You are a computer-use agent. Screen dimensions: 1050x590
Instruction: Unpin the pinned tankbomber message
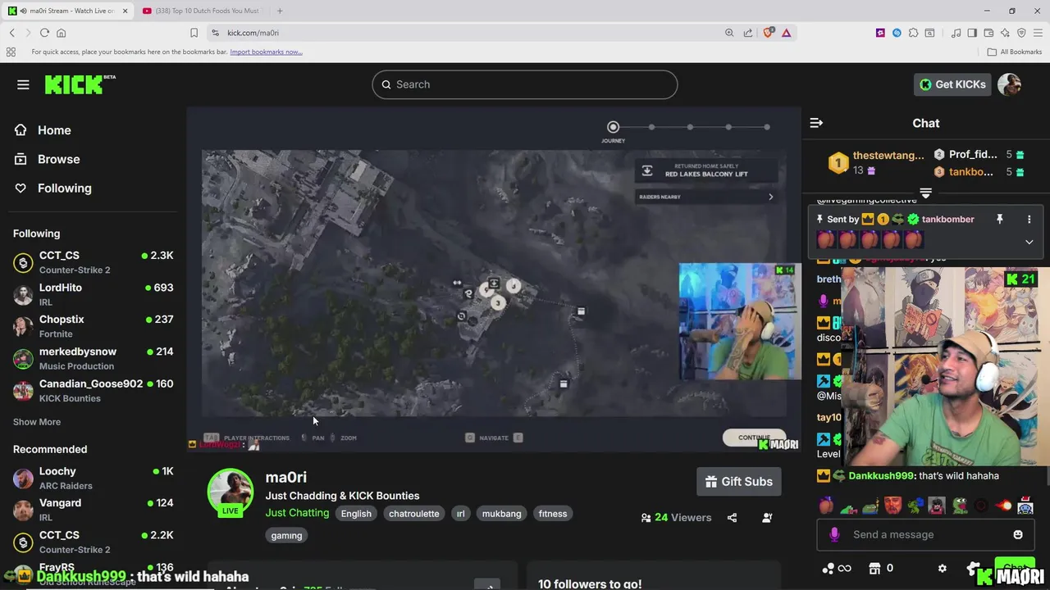tap(999, 220)
